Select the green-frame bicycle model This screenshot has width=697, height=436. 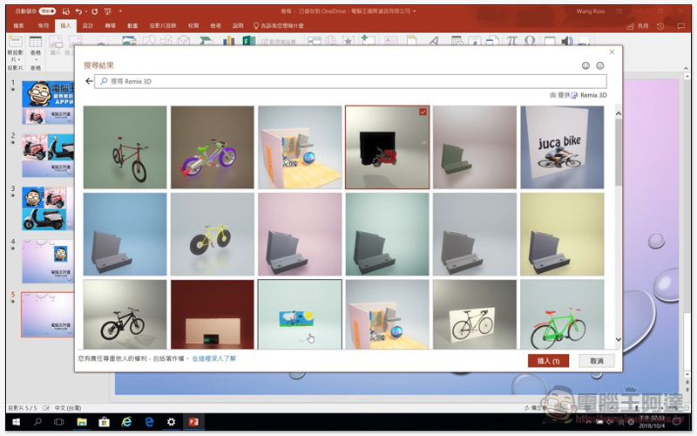(562, 314)
